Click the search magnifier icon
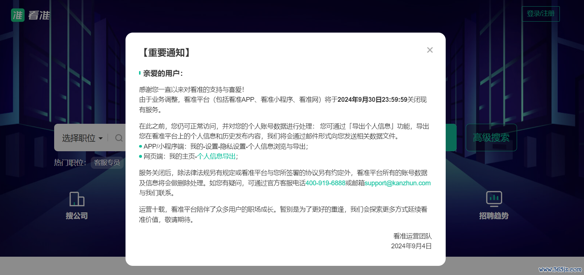584x275 pixels. click(119, 138)
